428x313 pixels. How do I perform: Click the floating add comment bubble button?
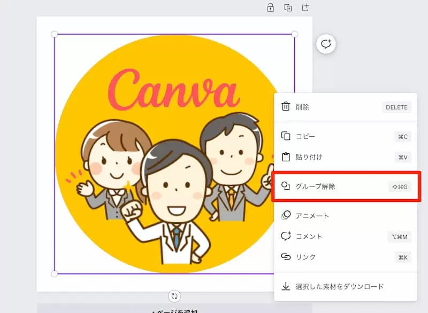[x=326, y=44]
